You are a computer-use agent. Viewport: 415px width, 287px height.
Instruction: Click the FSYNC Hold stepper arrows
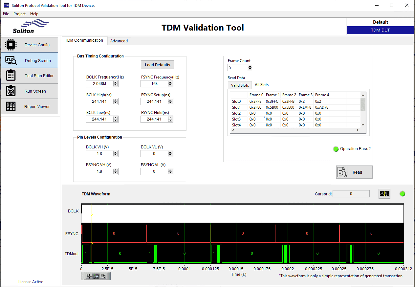click(170, 119)
